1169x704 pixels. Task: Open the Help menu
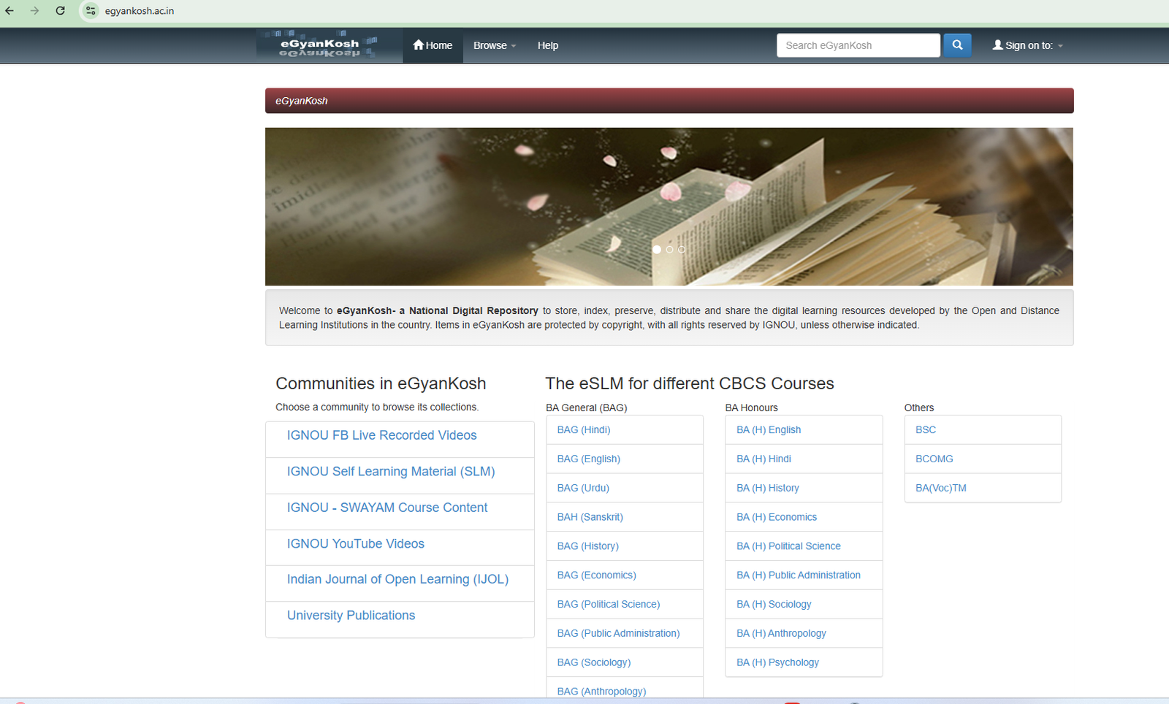coord(547,45)
